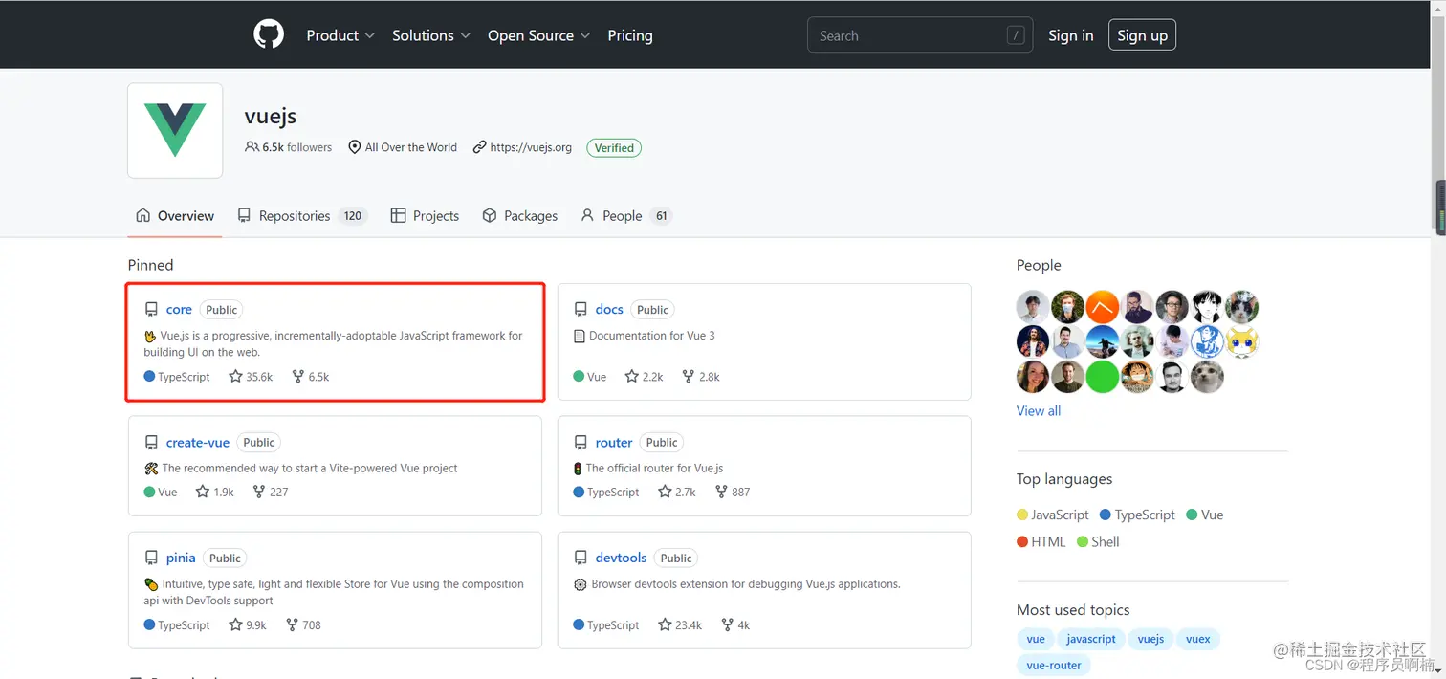Click the core repository star count icon
Screen dimensions: 1446x679
click(235, 377)
